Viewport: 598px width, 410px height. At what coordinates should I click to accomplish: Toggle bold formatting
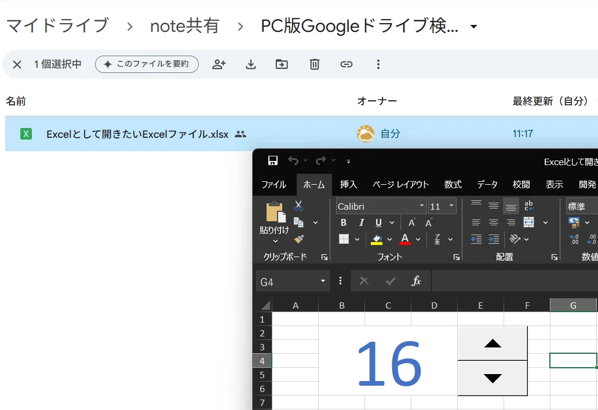[344, 222]
